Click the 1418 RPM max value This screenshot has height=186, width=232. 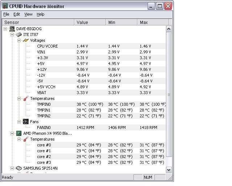point(148,128)
